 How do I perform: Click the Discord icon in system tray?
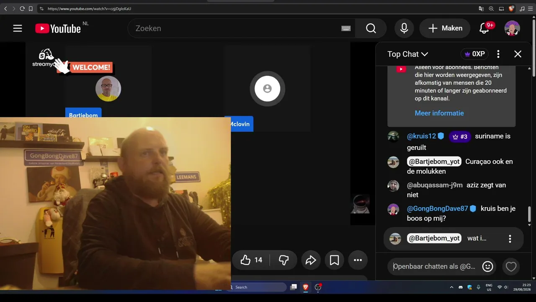coord(461,287)
